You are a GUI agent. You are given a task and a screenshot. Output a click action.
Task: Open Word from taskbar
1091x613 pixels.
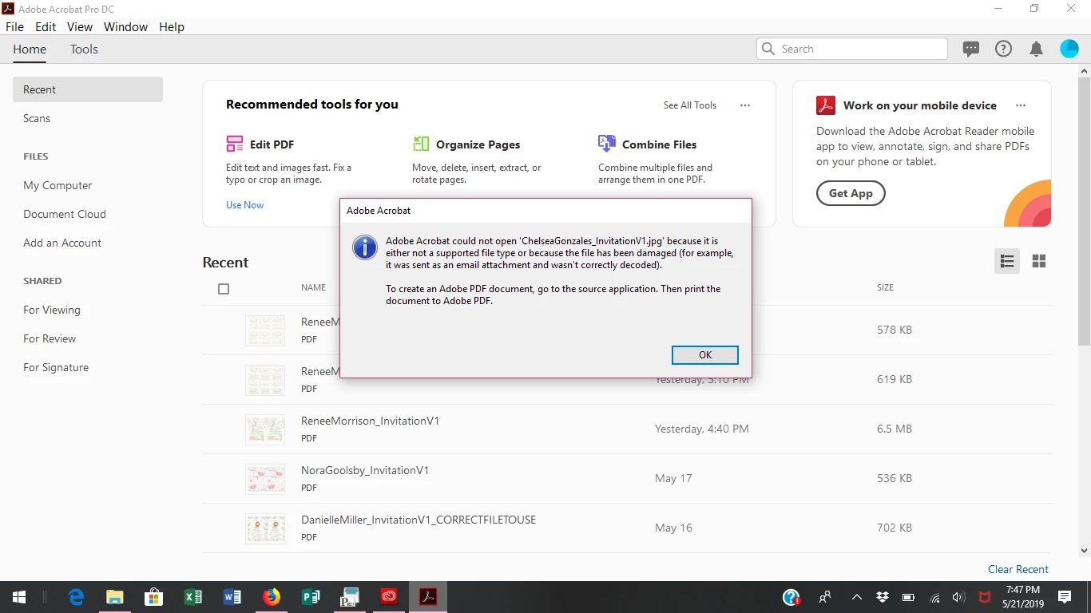(232, 597)
